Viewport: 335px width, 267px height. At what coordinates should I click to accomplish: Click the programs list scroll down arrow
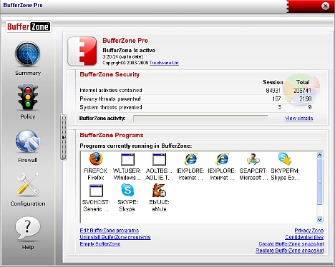click(320, 219)
